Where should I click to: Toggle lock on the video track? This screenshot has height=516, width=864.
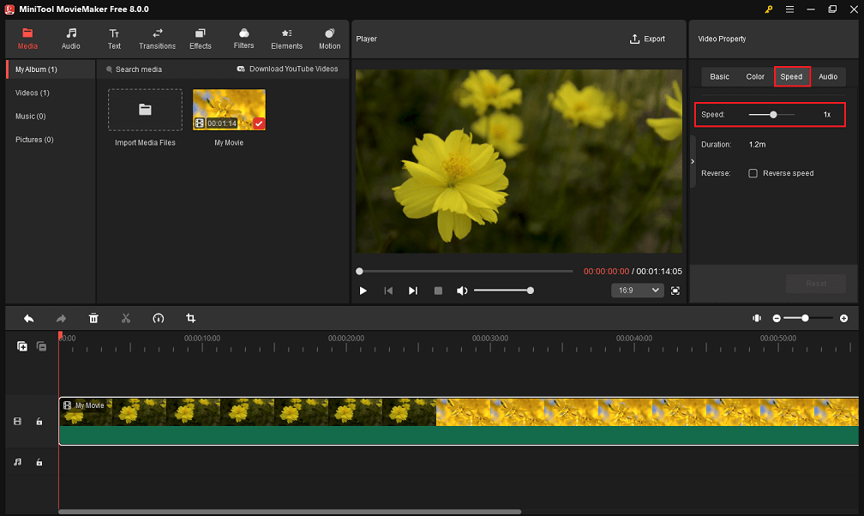pyautogui.click(x=39, y=422)
